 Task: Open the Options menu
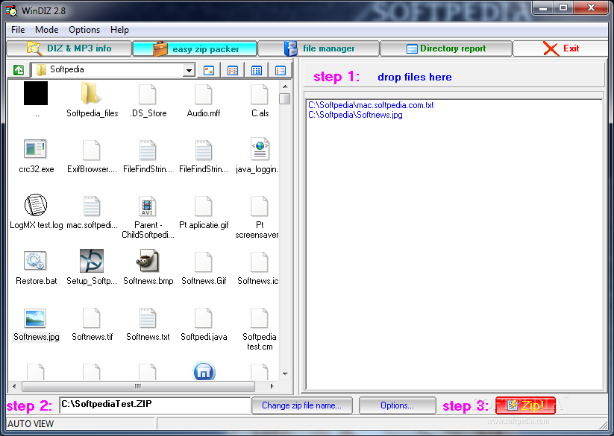[84, 30]
